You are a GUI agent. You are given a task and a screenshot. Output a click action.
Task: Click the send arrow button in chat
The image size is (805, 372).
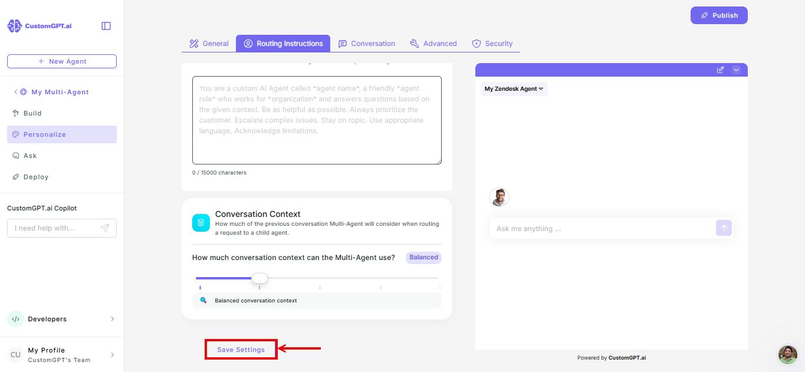[x=724, y=228]
